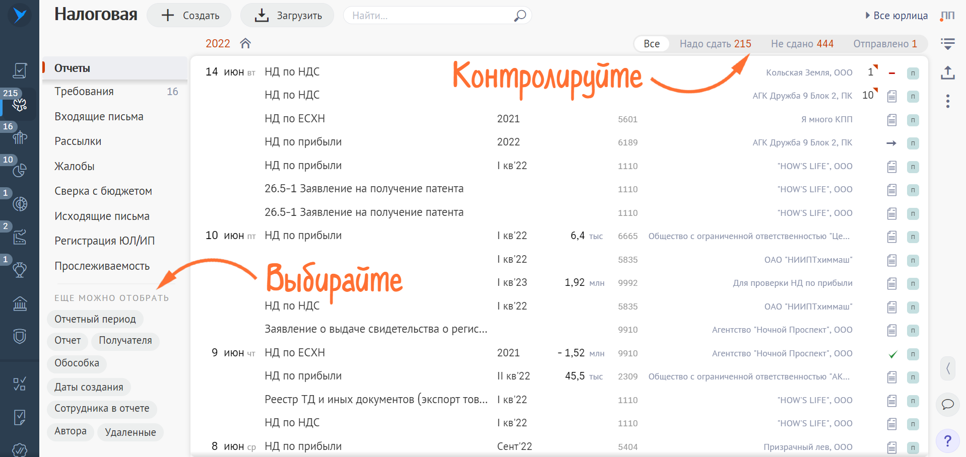
Task: Click the search magnifier icon
Action: click(x=520, y=16)
